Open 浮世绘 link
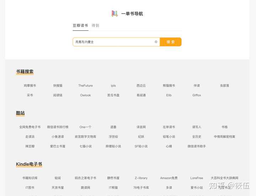 pos(113,136)
